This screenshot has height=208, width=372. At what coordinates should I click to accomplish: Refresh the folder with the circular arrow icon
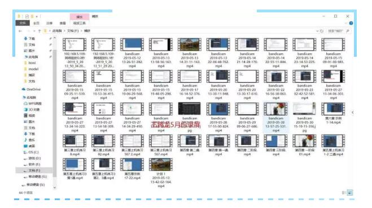[322, 31]
